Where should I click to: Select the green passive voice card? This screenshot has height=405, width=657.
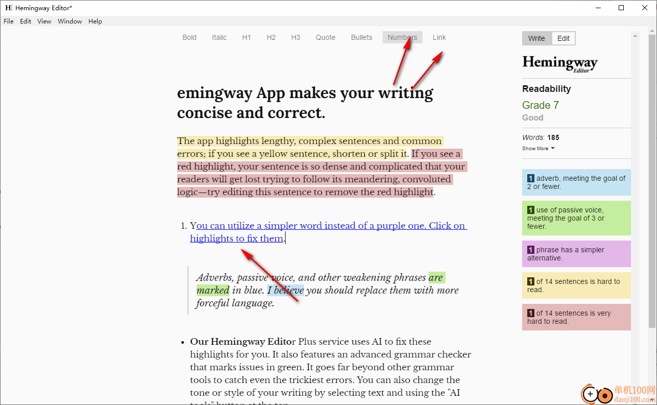(576, 218)
